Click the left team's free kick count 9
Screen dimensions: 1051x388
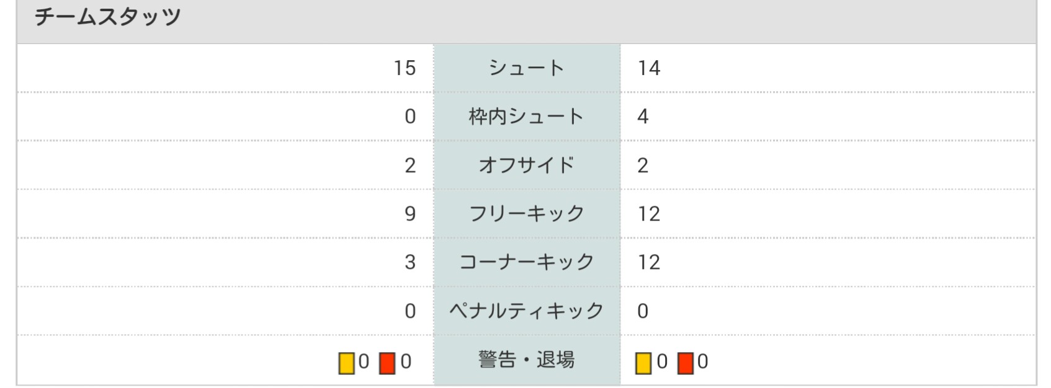(409, 213)
